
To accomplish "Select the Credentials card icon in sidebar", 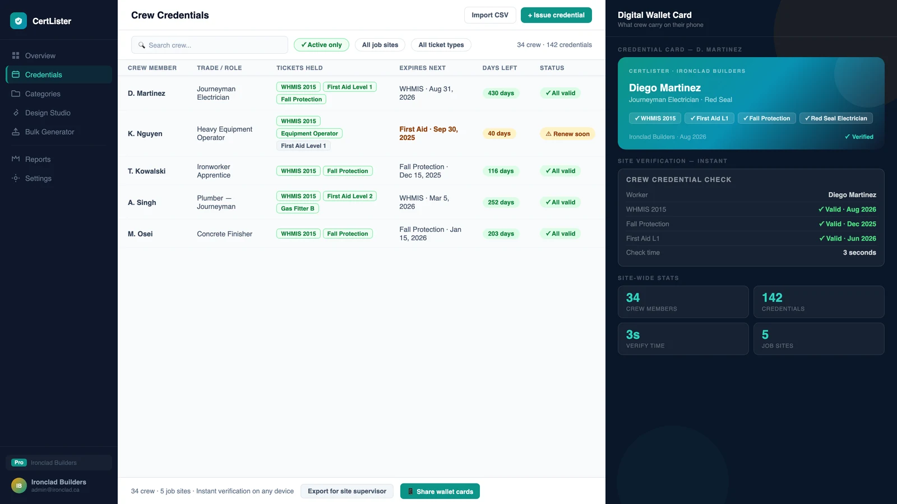I will (x=16, y=74).
